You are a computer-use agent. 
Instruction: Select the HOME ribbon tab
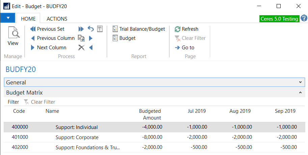click(28, 19)
